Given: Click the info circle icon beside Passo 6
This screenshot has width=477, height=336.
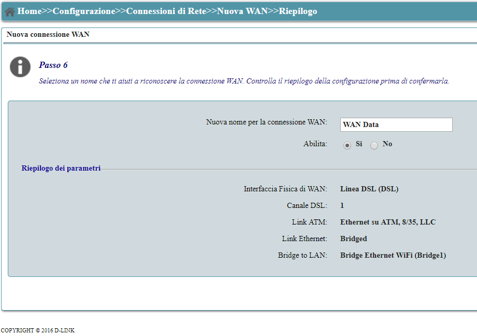Looking at the screenshot, I should point(20,67).
